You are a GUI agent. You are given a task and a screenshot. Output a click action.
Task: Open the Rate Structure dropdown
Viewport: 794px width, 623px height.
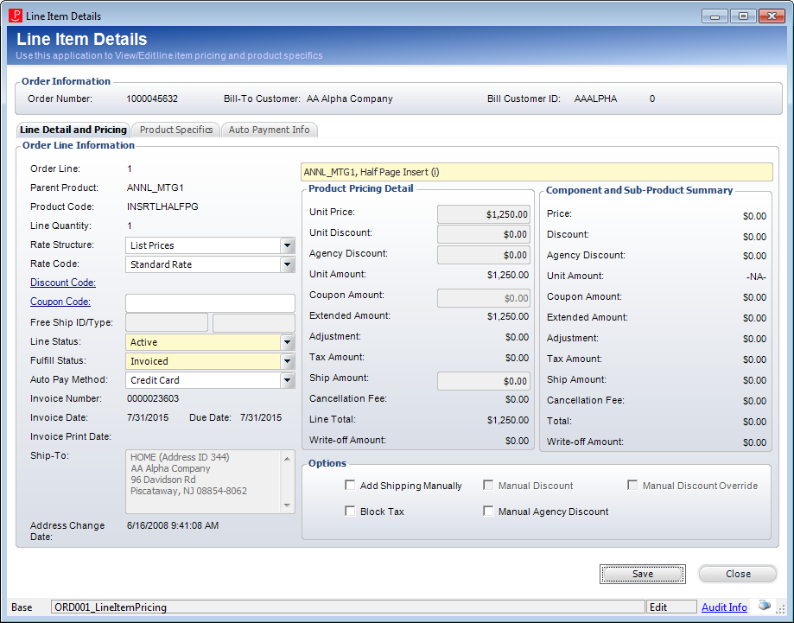coord(287,245)
